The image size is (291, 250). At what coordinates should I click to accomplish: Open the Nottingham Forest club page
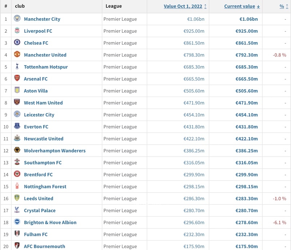pyautogui.click(x=45, y=187)
